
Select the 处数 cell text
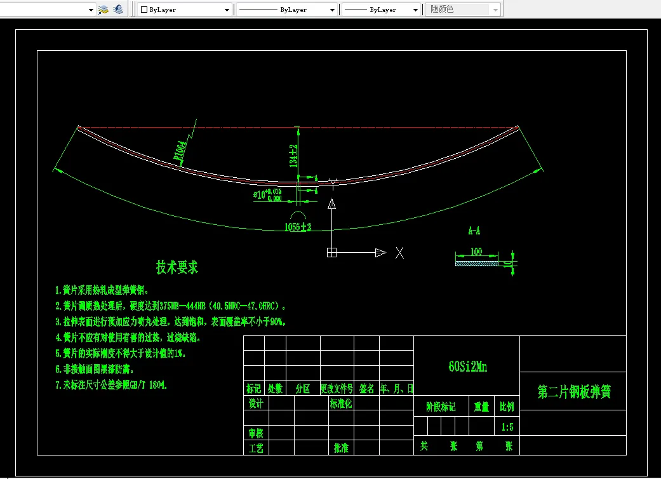276,388
